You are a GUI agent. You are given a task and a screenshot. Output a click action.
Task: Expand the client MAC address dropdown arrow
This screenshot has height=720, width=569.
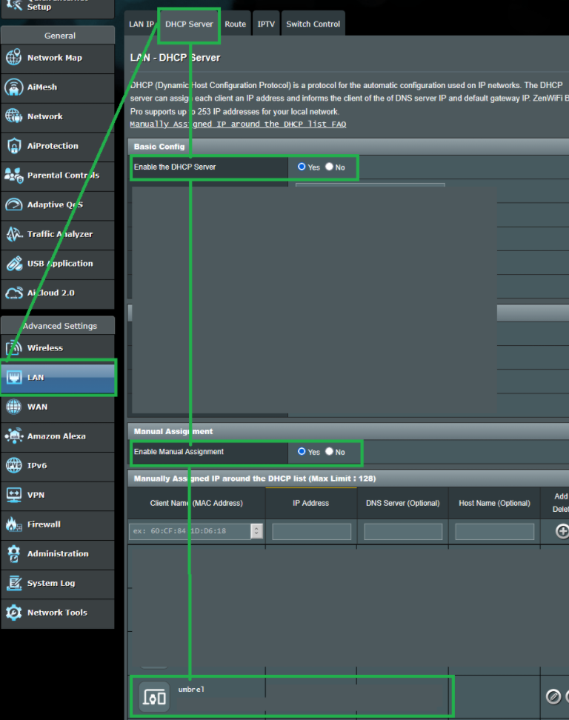(256, 531)
